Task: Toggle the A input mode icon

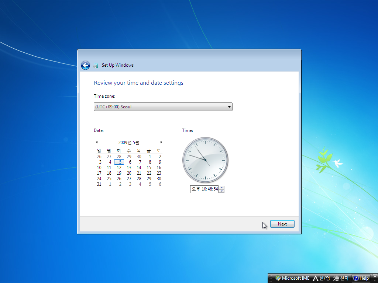Action: click(315, 279)
